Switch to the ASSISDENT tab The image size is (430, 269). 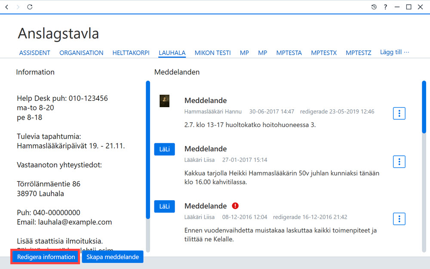(34, 53)
